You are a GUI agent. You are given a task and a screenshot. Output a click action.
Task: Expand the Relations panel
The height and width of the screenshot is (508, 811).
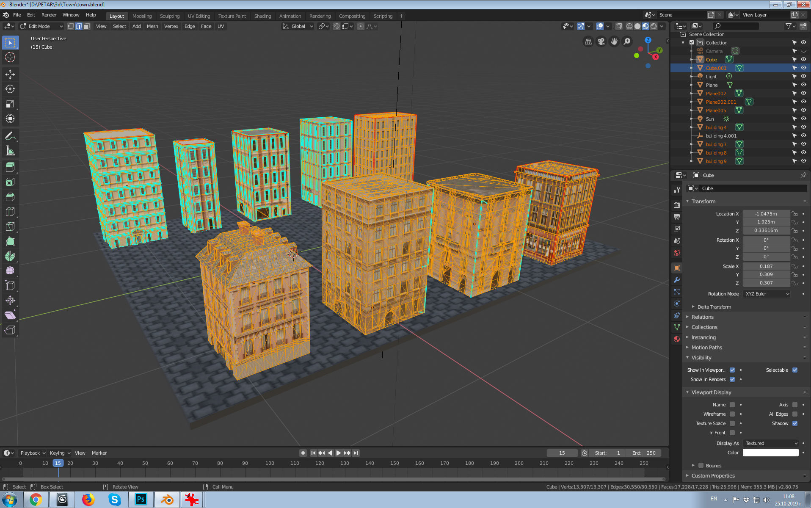tap(702, 317)
